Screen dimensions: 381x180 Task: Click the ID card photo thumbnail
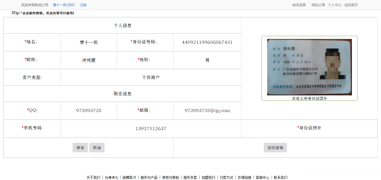pos(310,67)
